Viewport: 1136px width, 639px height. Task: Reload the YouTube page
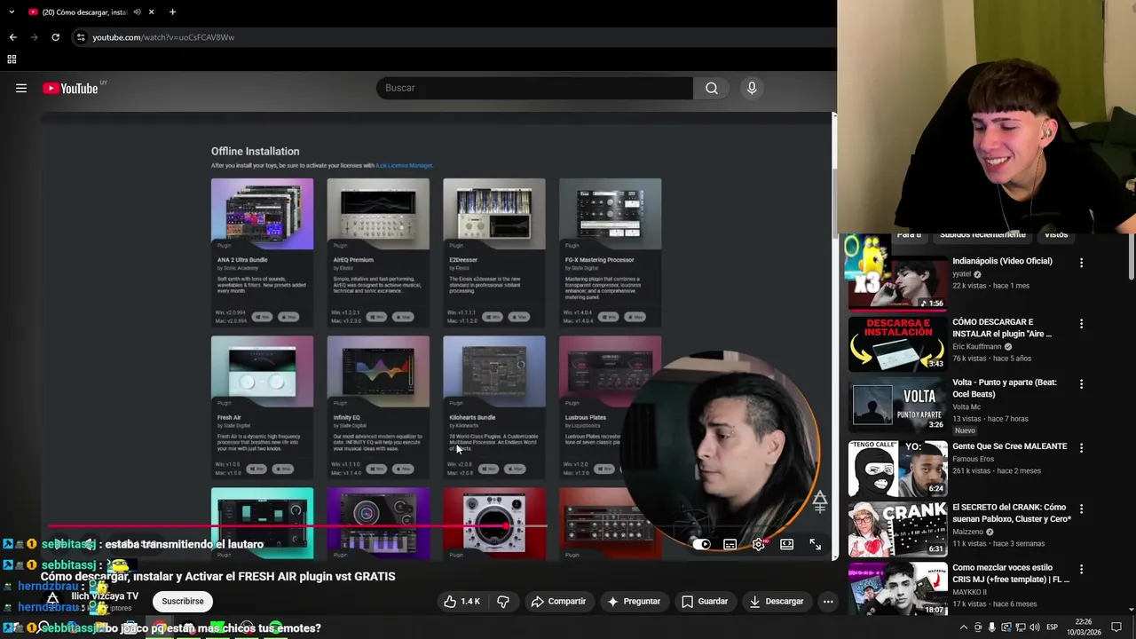(x=55, y=37)
